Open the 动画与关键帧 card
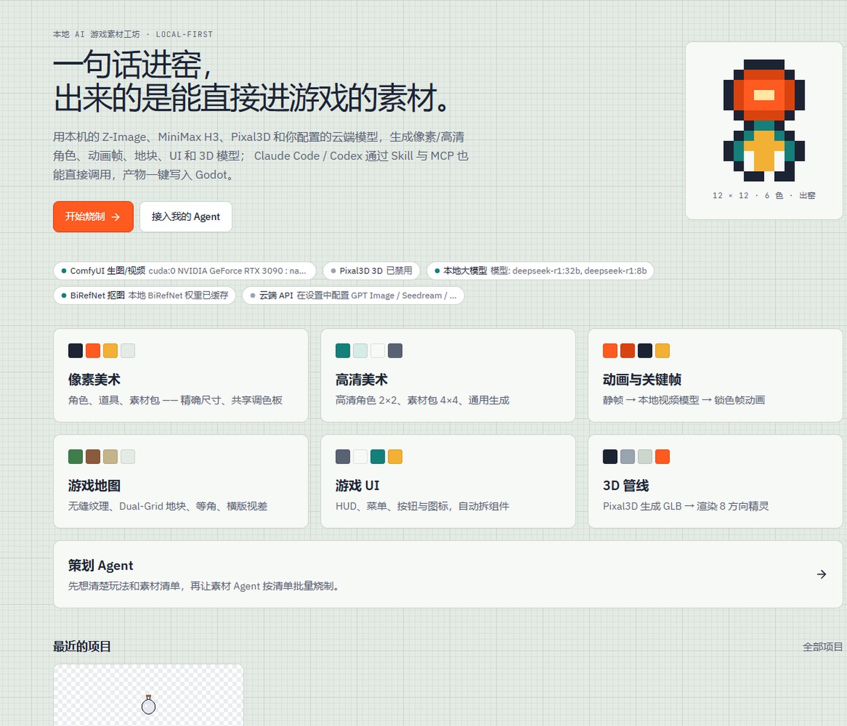Viewport: 847px width, 726px height. [715, 375]
